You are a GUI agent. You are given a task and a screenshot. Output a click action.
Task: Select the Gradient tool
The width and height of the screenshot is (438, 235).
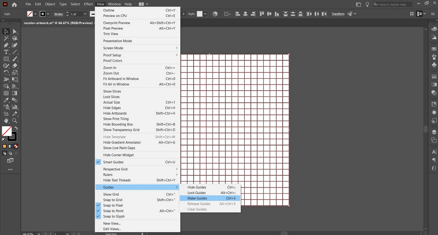[x=15, y=93]
